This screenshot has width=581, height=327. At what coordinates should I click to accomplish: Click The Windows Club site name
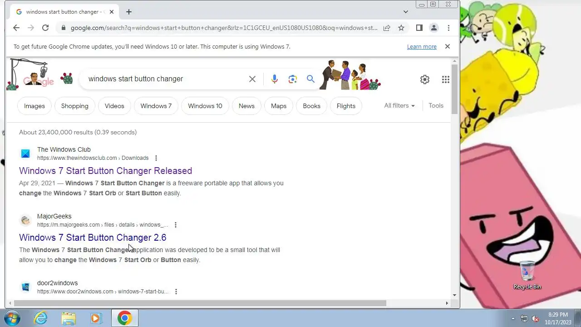pos(64,149)
